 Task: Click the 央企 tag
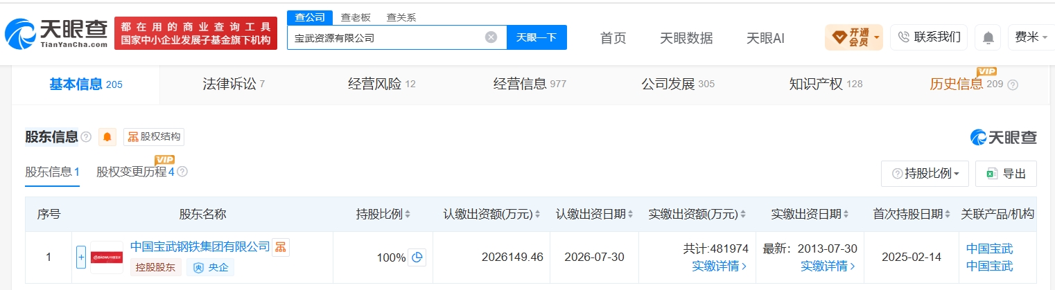tap(210, 267)
